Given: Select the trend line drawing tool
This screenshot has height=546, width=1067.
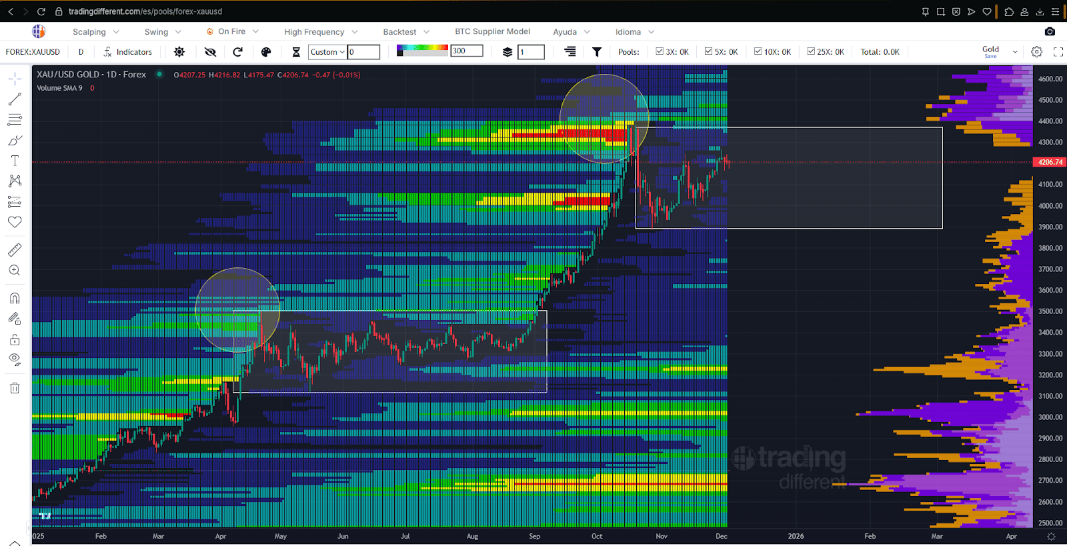Looking at the screenshot, I should point(15,99).
